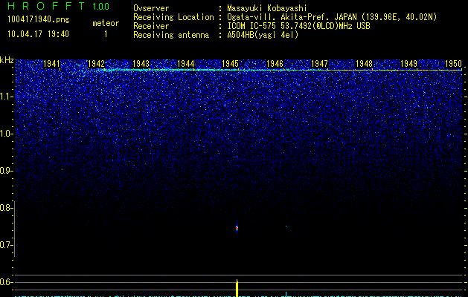Screen dimensions: 468x297
Task: Click the Ovserver name Masayuki Kobayashi
Action: 267,8
